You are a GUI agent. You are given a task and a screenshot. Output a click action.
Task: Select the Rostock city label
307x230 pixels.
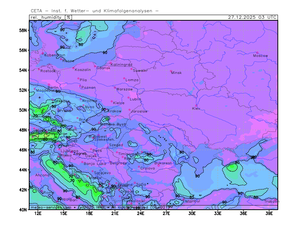pos(48,71)
